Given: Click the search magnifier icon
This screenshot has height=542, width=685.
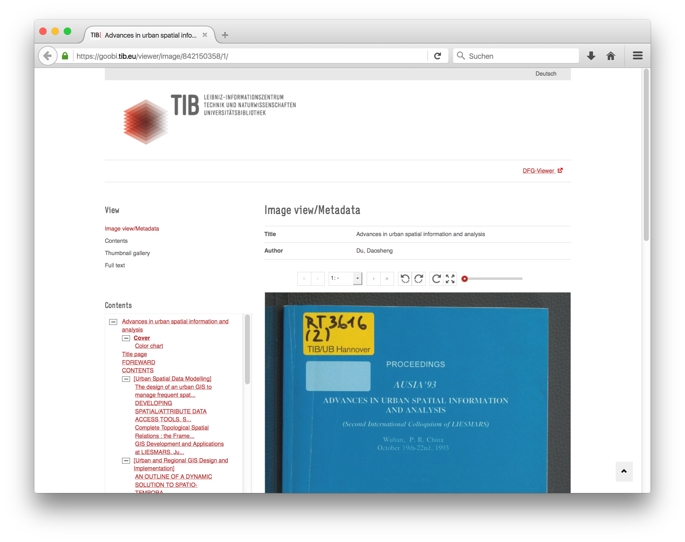Looking at the screenshot, I should pos(461,56).
